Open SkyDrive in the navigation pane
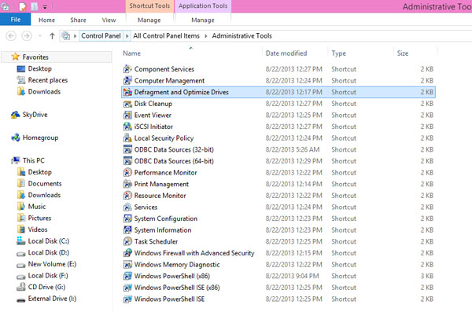472x312 pixels. pyautogui.click(x=35, y=115)
